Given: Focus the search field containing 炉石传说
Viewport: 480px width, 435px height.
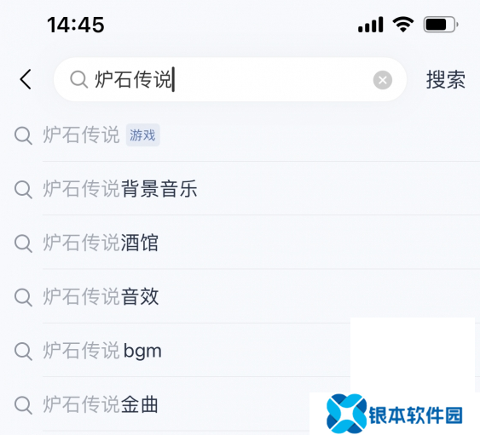Looking at the screenshot, I should point(230,79).
